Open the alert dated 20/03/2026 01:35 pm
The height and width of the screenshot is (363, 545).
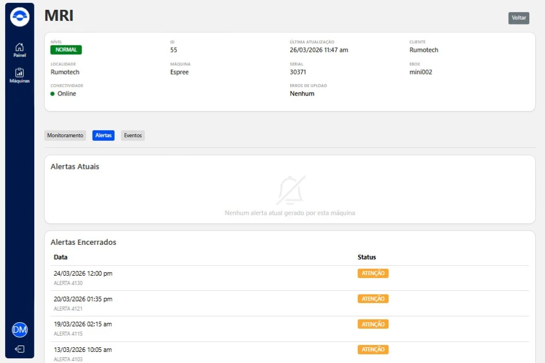tap(83, 299)
